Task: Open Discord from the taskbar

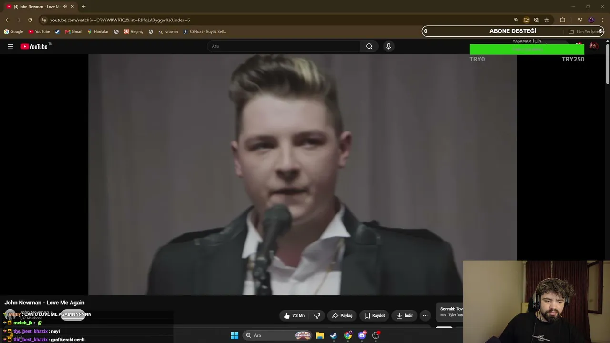Action: [362, 335]
